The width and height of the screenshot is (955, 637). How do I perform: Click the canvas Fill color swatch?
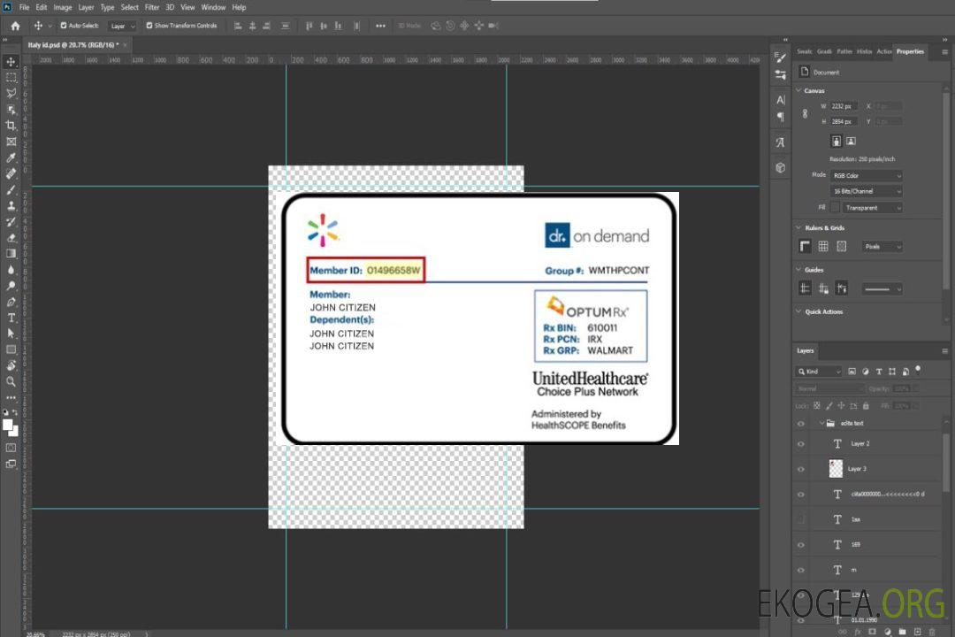coord(834,208)
